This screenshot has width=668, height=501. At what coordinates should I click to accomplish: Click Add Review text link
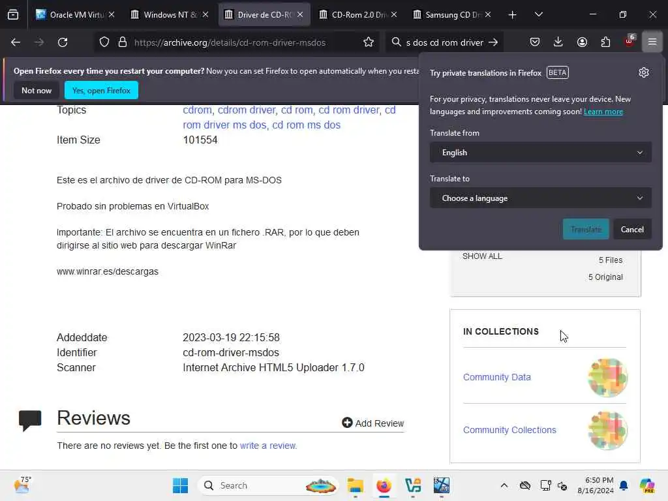(x=380, y=423)
